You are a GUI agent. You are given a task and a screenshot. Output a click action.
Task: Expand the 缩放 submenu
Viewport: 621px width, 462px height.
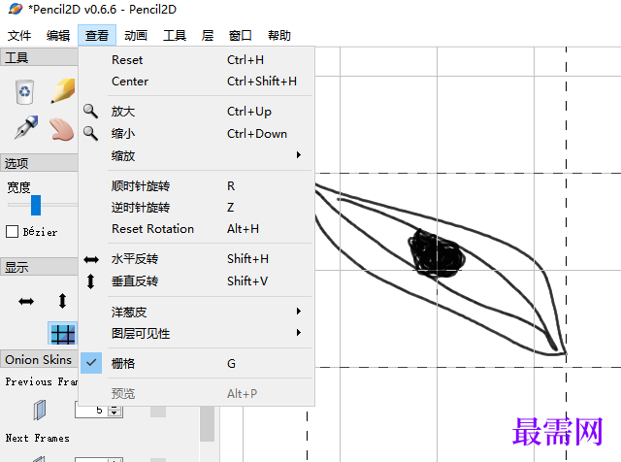point(196,155)
